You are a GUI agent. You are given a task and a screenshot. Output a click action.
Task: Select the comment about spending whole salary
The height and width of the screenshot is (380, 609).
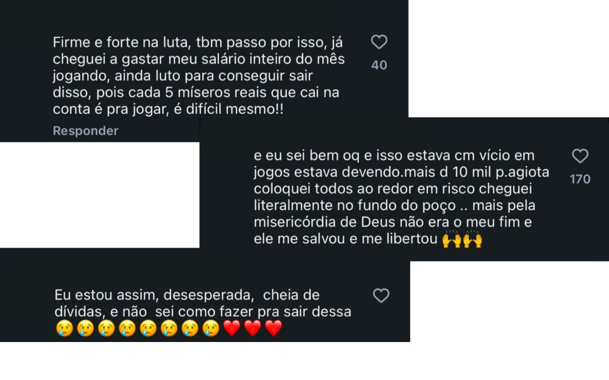pos(199,76)
